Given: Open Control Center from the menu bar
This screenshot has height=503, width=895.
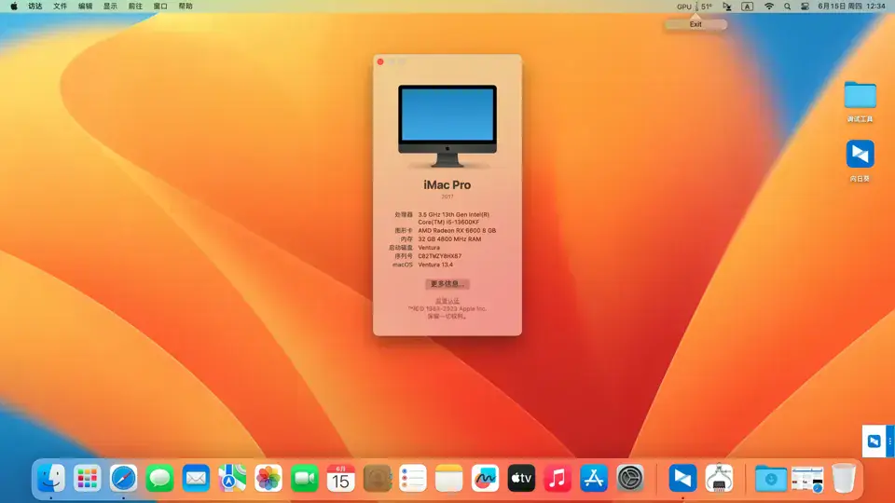Looking at the screenshot, I should click(805, 7).
